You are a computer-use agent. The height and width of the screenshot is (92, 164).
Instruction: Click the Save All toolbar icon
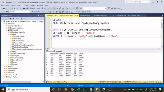tap(27, 8)
